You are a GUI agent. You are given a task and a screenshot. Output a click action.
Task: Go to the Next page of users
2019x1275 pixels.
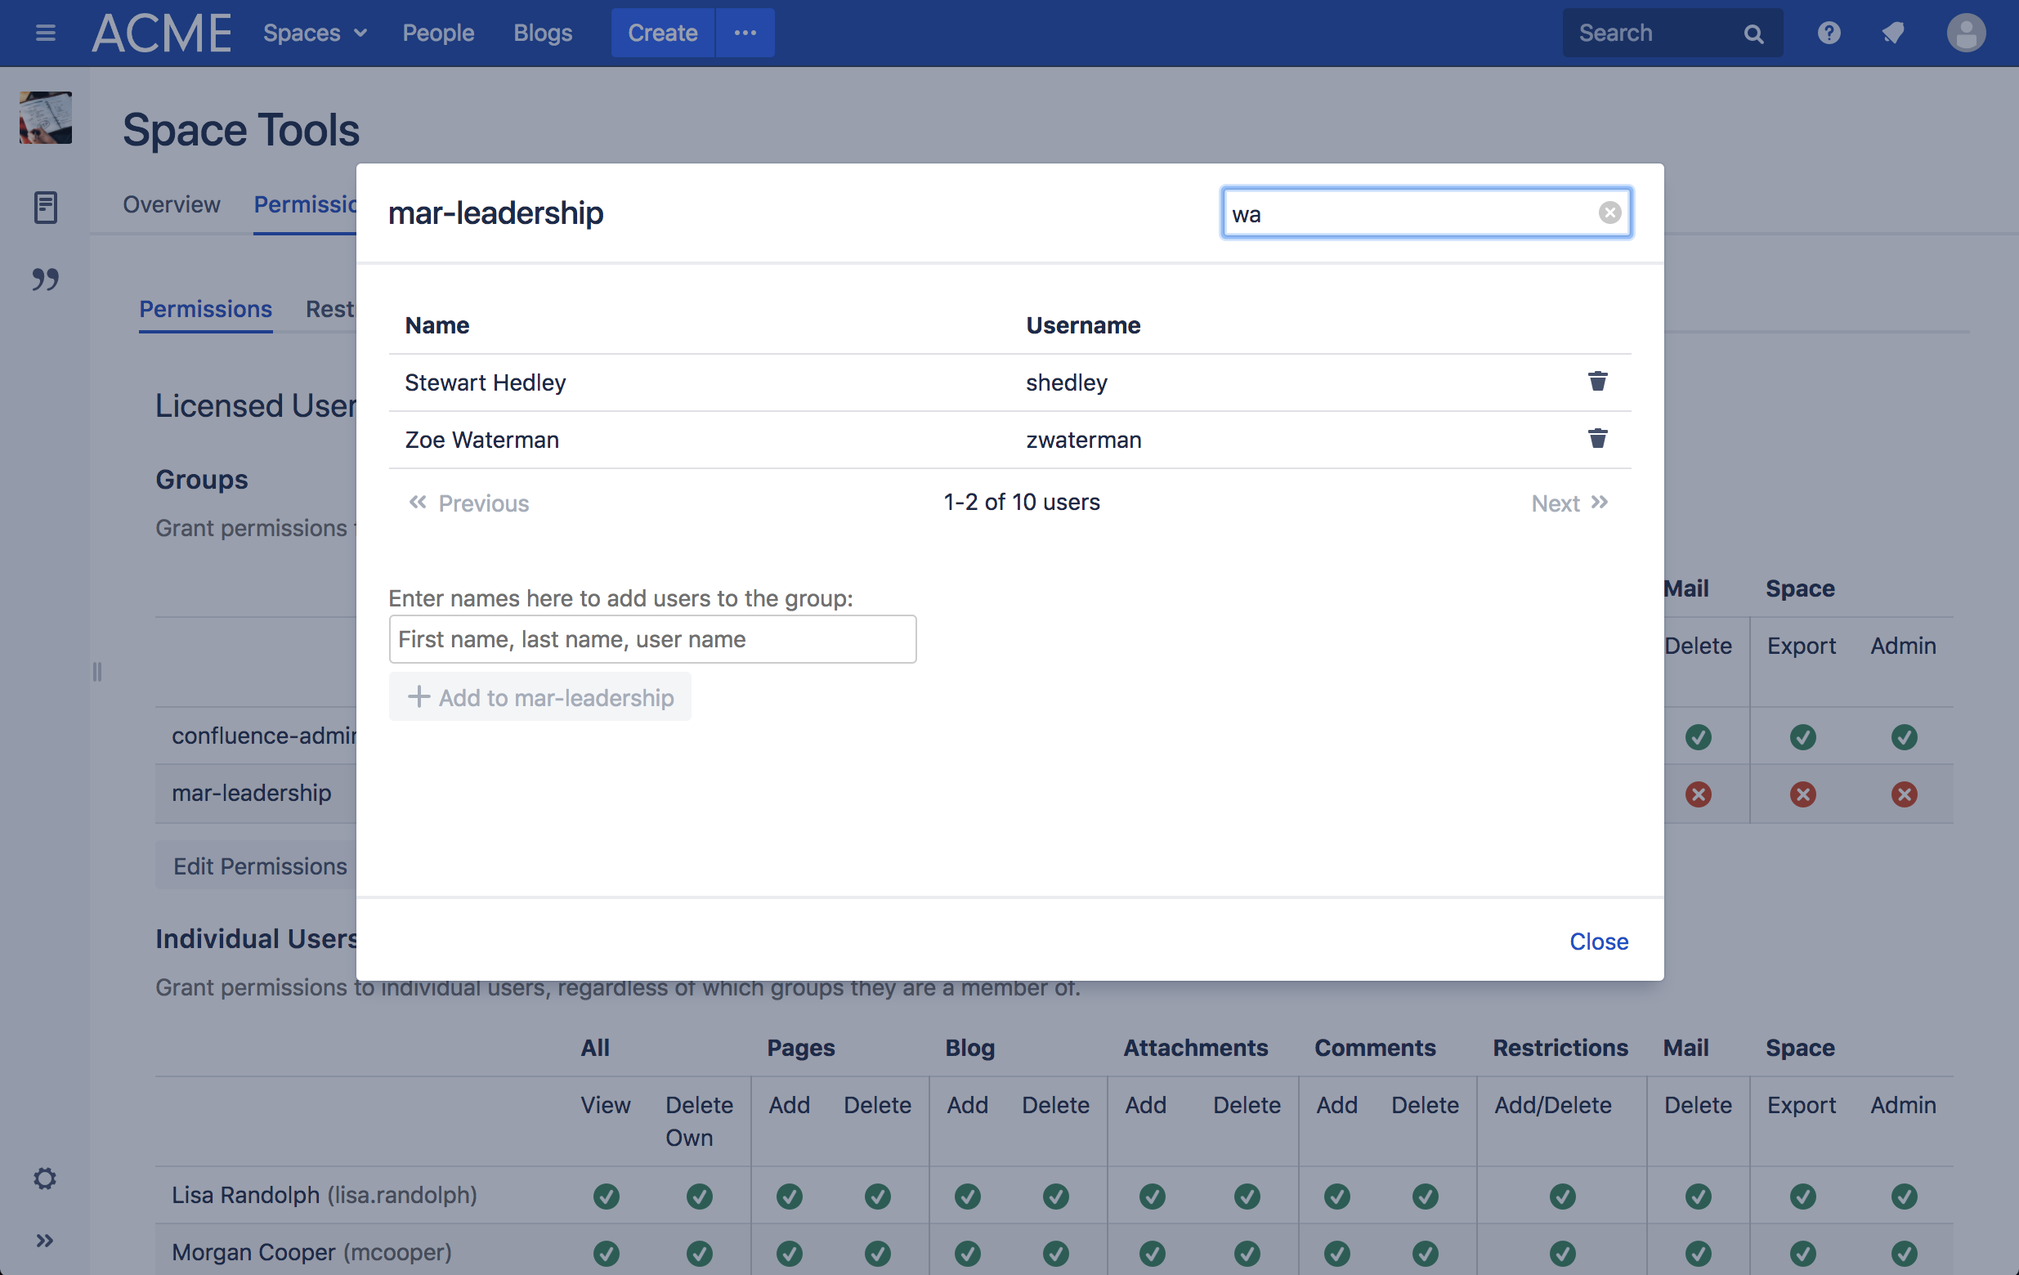[1569, 502]
